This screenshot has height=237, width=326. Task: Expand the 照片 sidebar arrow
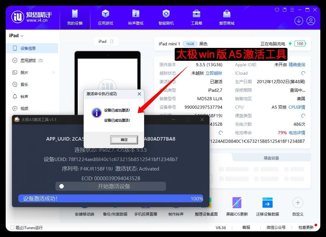53,72
